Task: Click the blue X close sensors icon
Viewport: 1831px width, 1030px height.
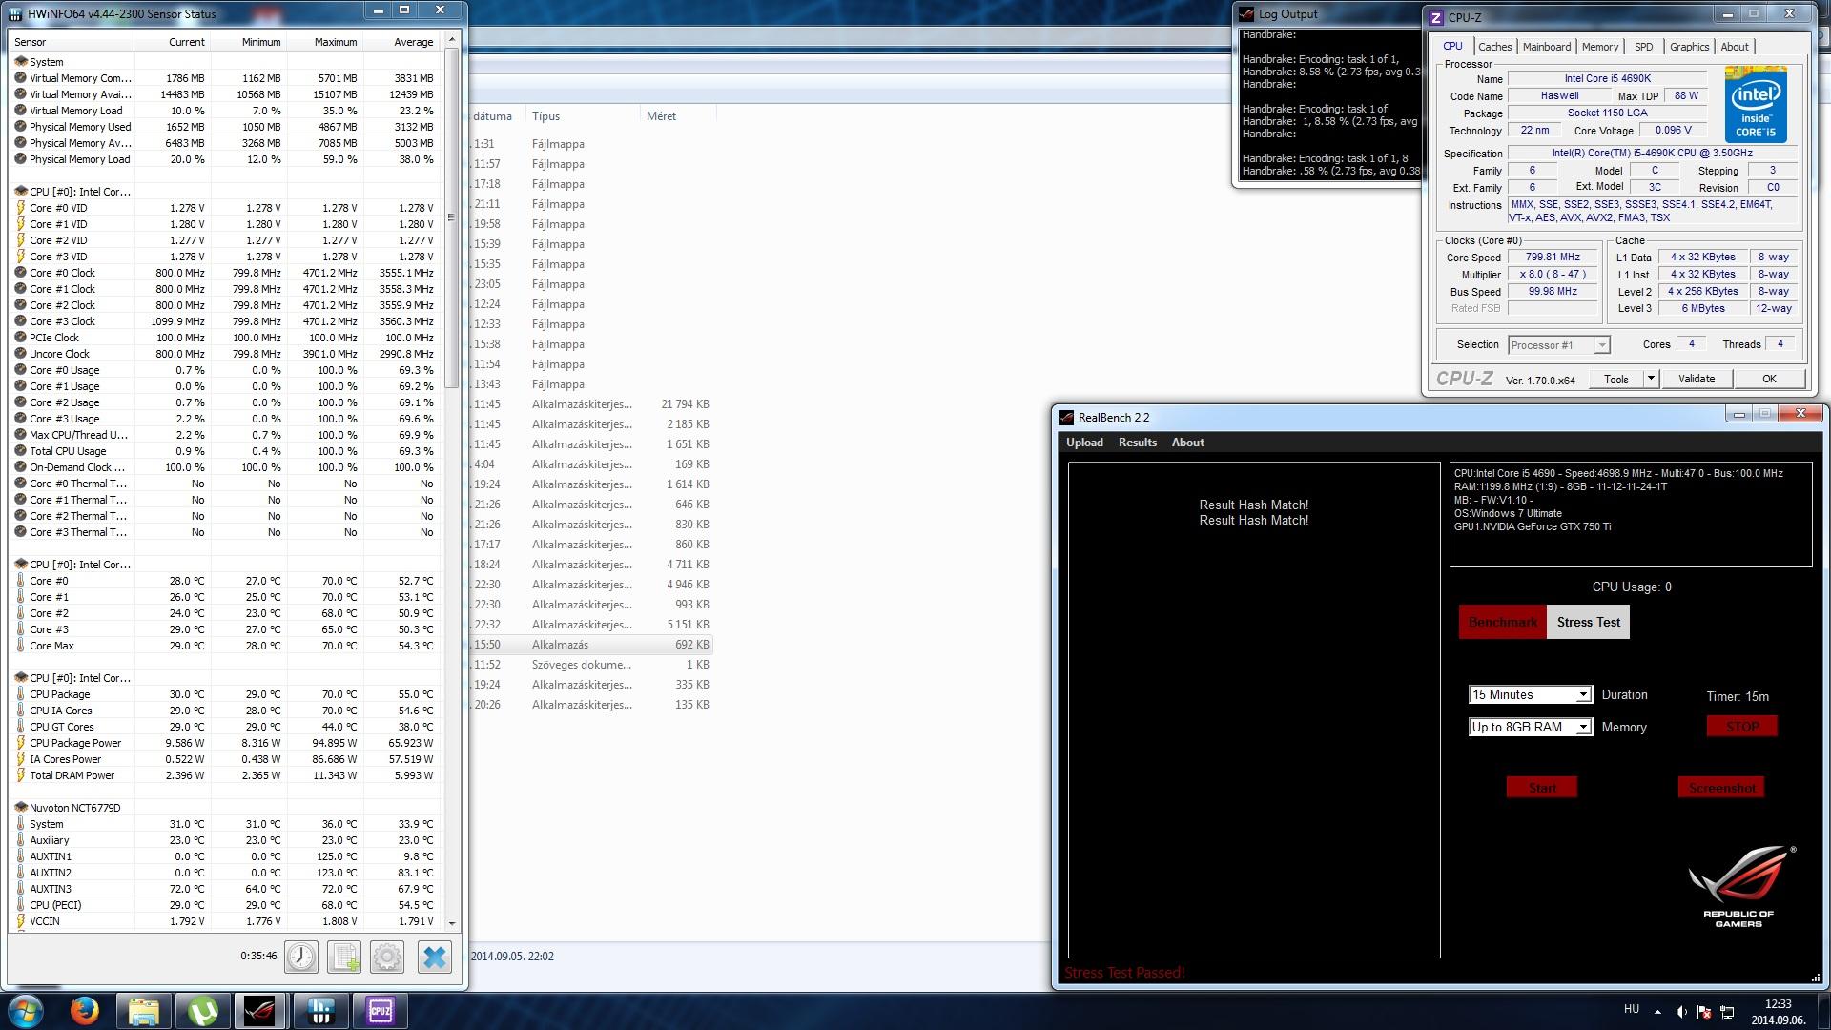Action: pyautogui.click(x=434, y=957)
